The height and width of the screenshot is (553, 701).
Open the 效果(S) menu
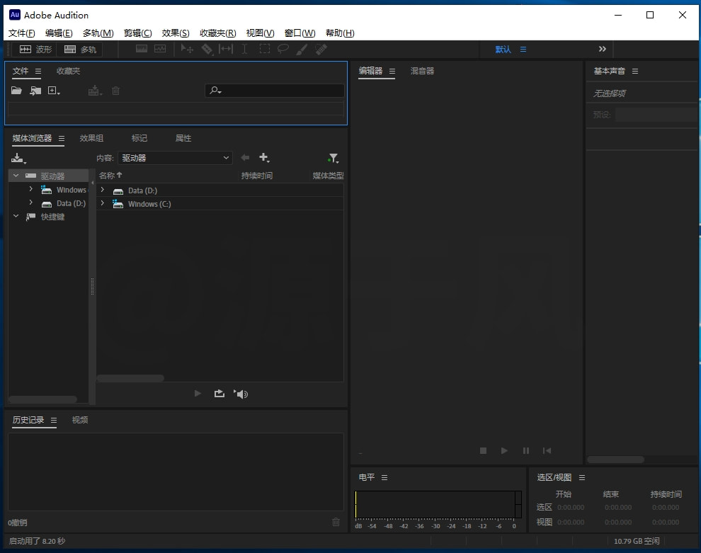[176, 33]
